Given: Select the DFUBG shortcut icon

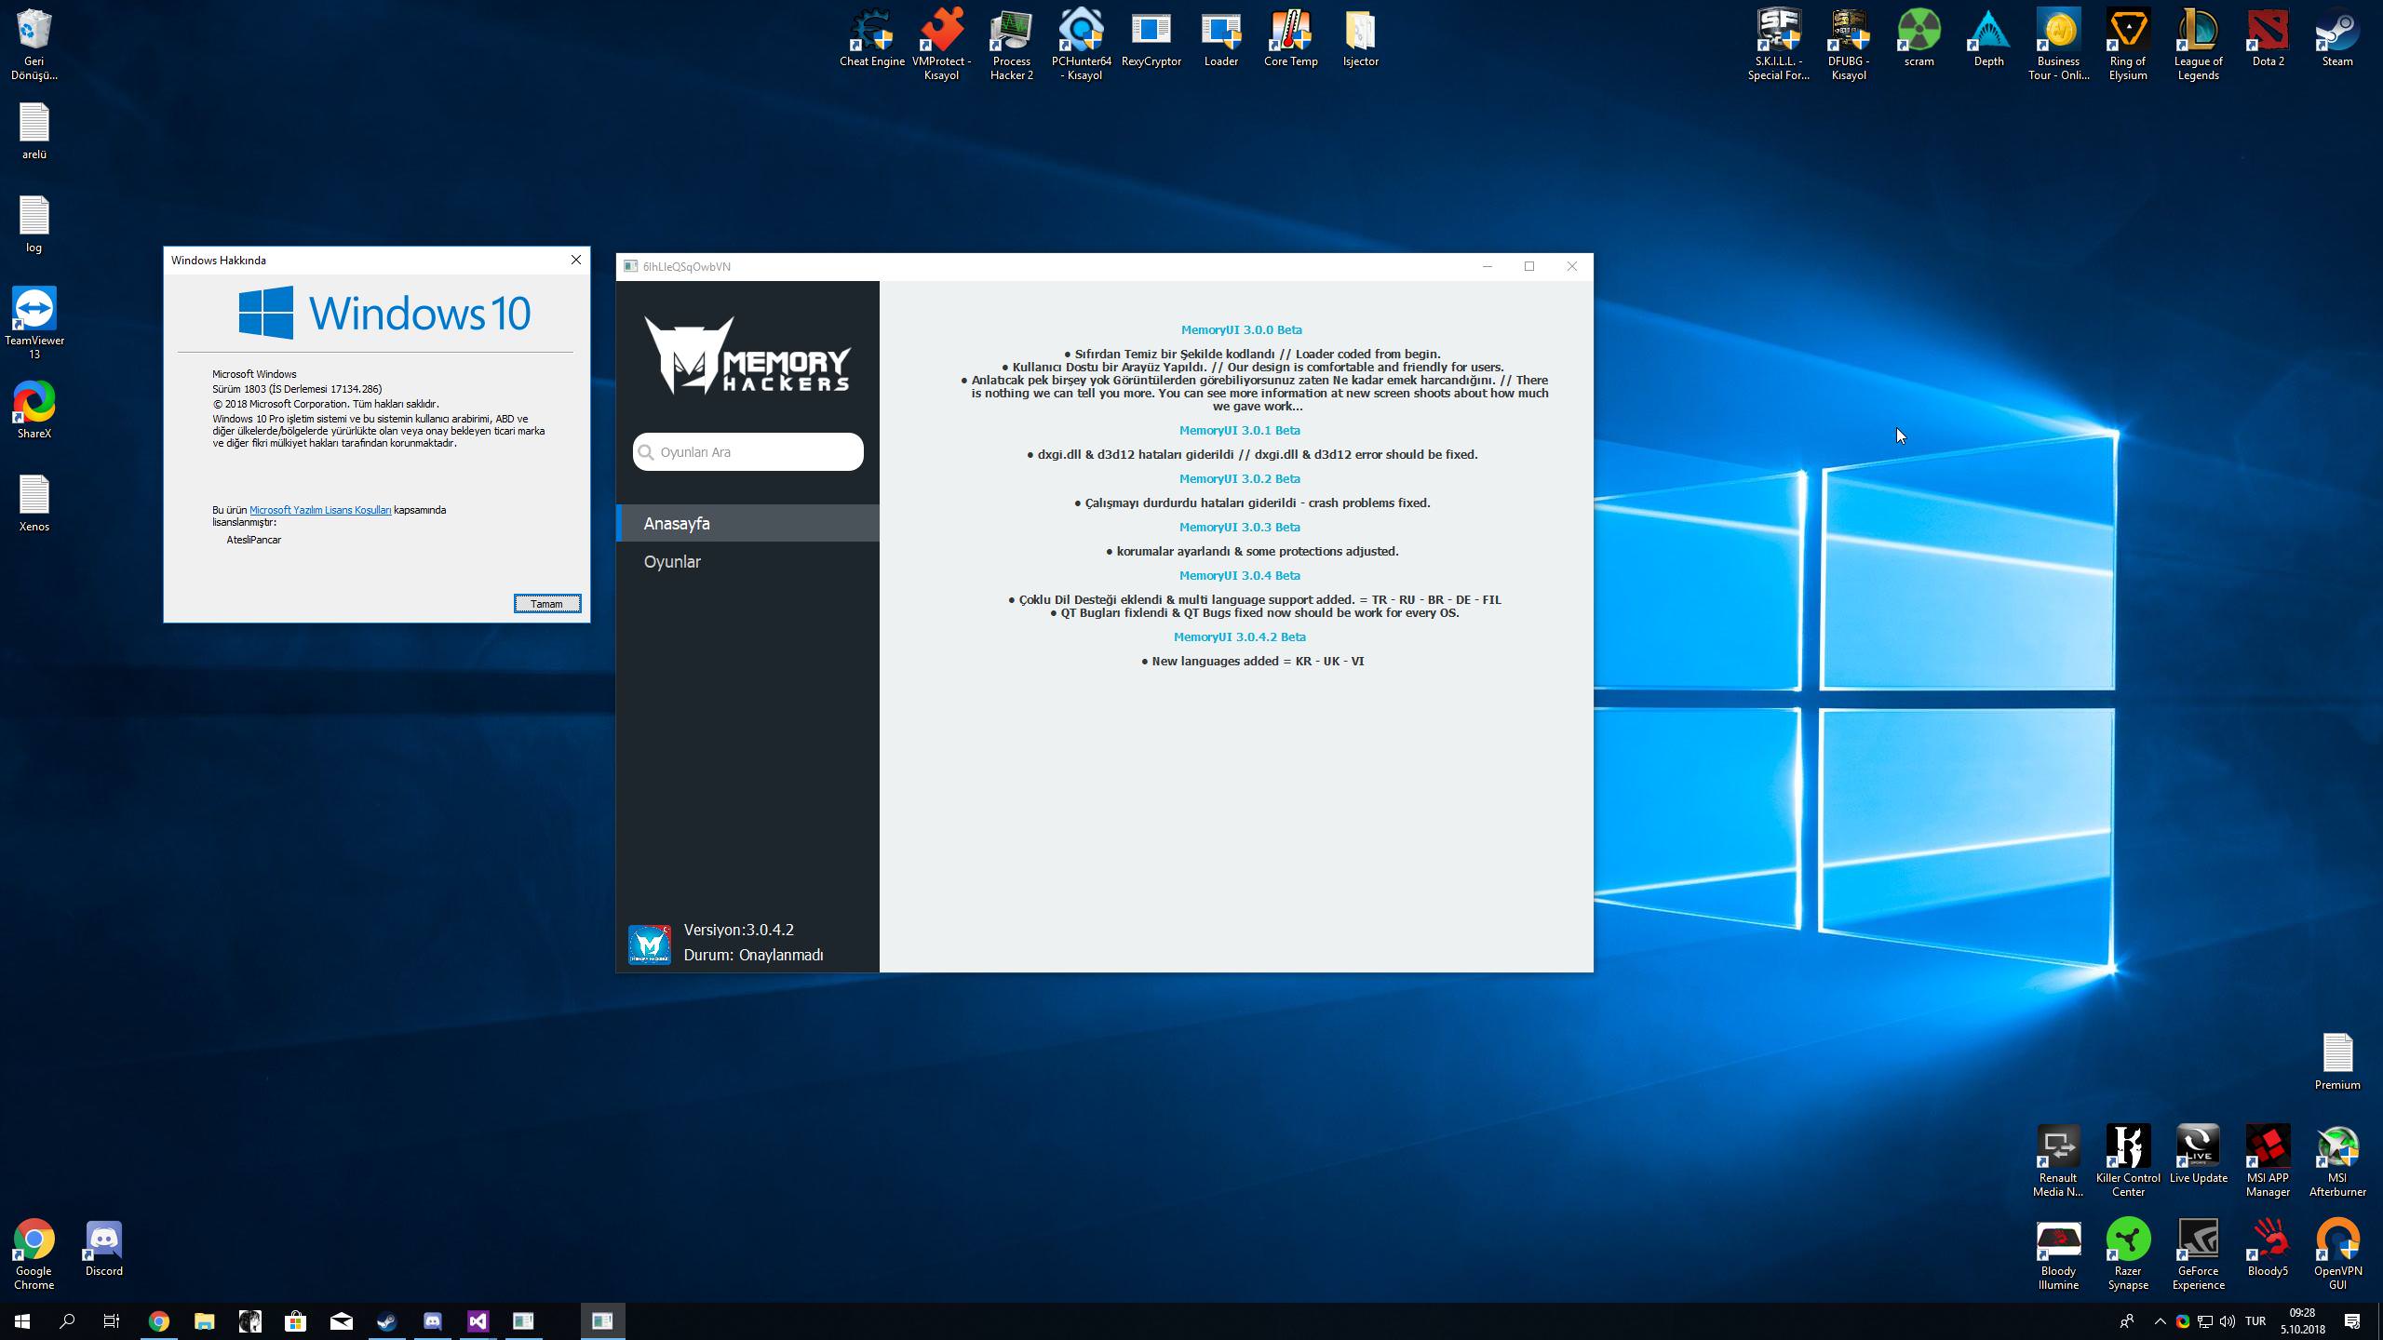Looking at the screenshot, I should click(1849, 45).
